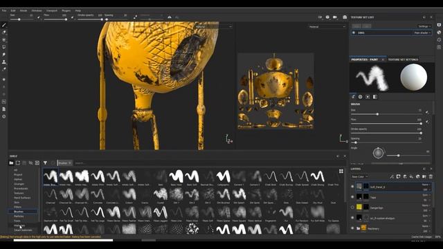Select the Clone tool in left toolbar
The image size is (443, 249).
[4, 62]
